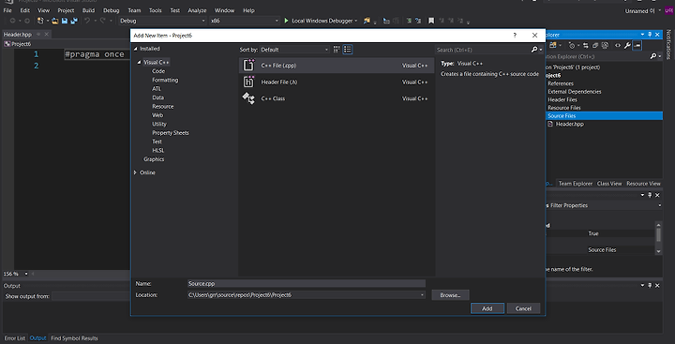The width and height of the screenshot is (675, 344).
Task: Click the Redo arrow in the toolbar
Action: pyautogui.click(x=103, y=21)
